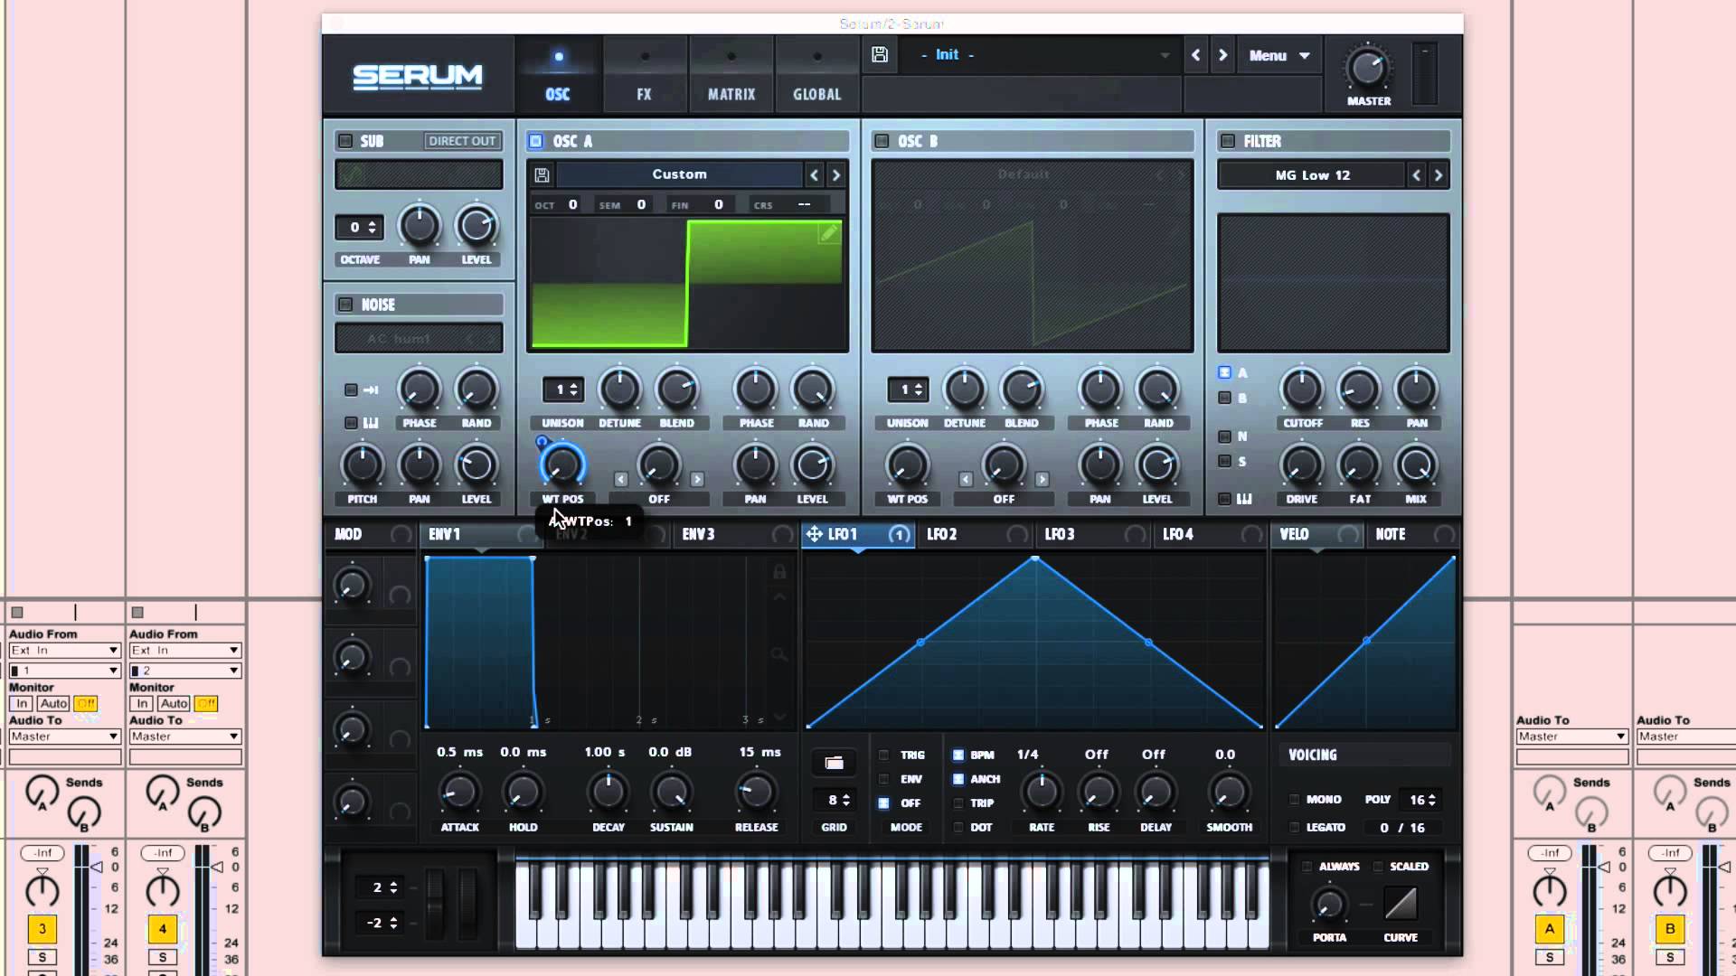The width and height of the screenshot is (1736, 976).
Task: Click the envelope ATTACK knob
Action: pyautogui.click(x=459, y=793)
